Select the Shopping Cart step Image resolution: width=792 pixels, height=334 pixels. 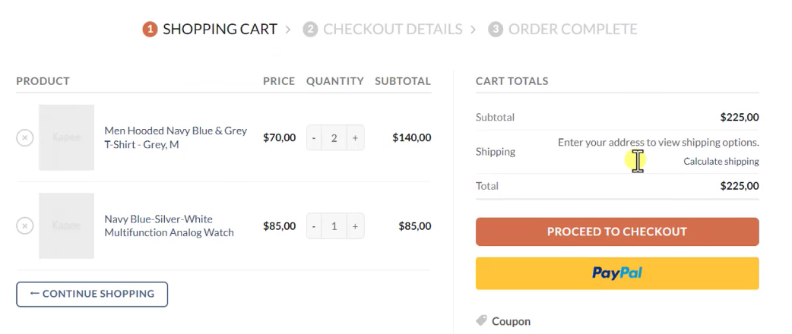220,30
